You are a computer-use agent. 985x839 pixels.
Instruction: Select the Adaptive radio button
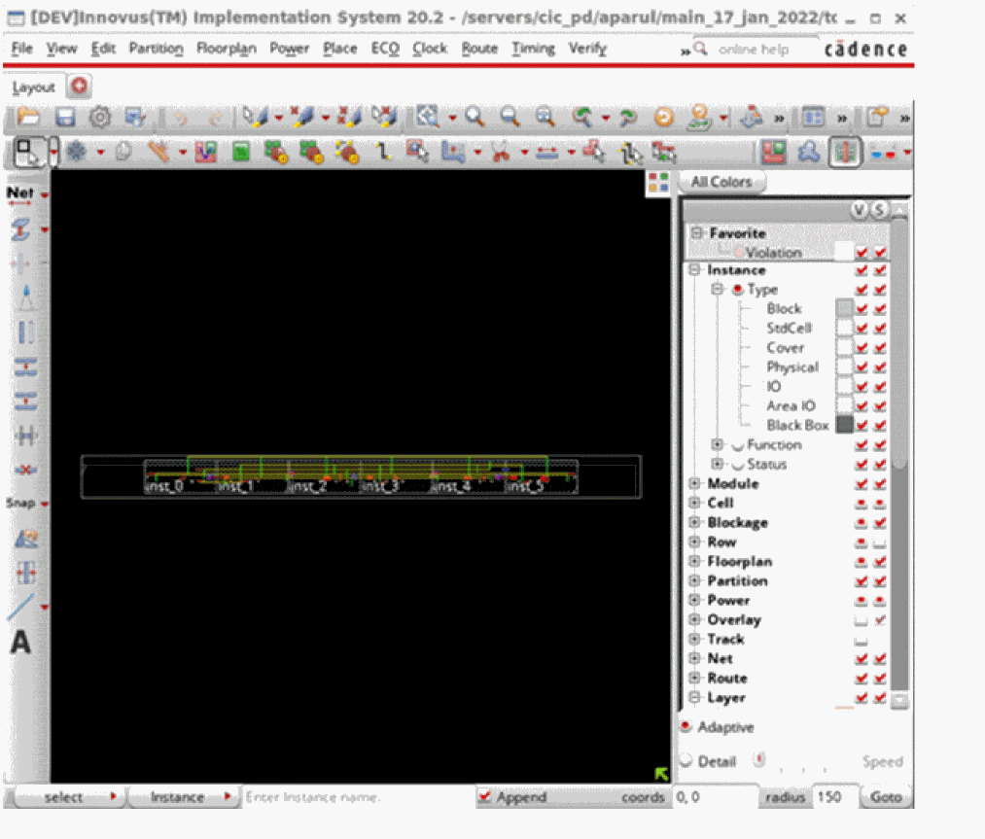(x=686, y=727)
